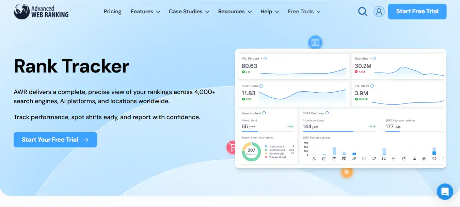The image size is (460, 207).
Task: Expand the Resources menu
Action: pos(235,12)
